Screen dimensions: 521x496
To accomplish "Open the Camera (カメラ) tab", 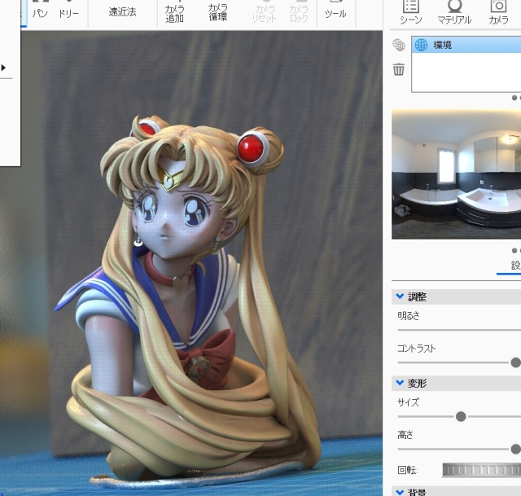I will point(498,11).
